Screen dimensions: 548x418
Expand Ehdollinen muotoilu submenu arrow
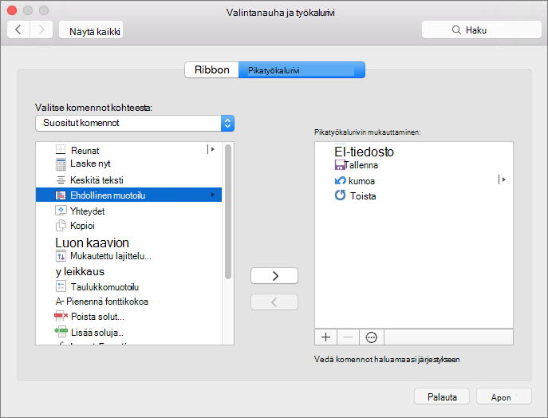[212, 195]
